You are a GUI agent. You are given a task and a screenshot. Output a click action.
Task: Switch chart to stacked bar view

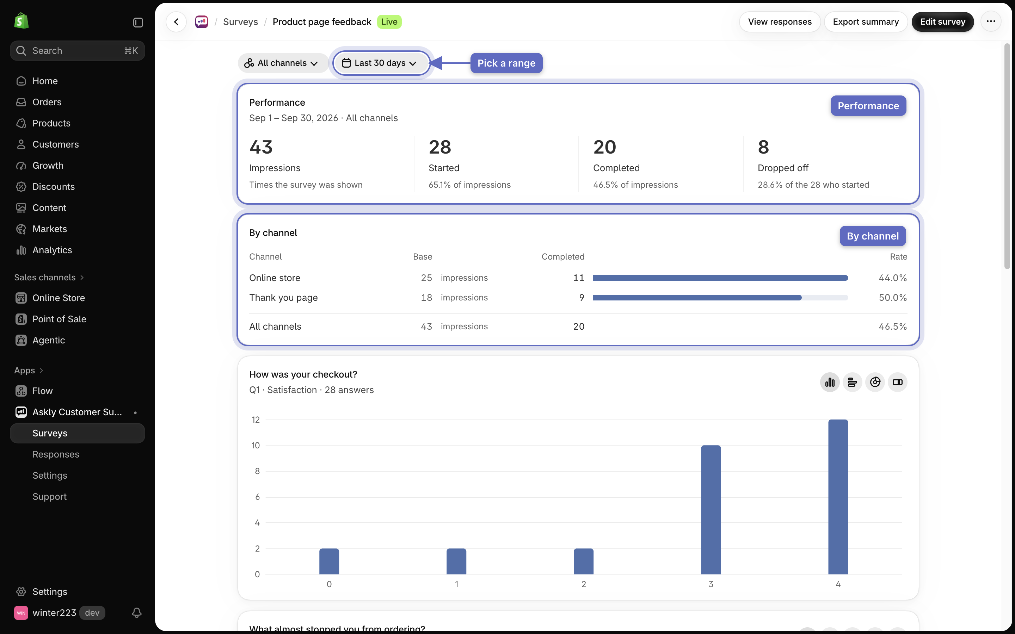pyautogui.click(x=898, y=382)
